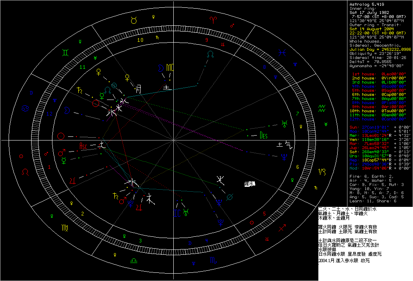Click the green Des descendant label
Screen dimensions: 413x281
(263, 136)
